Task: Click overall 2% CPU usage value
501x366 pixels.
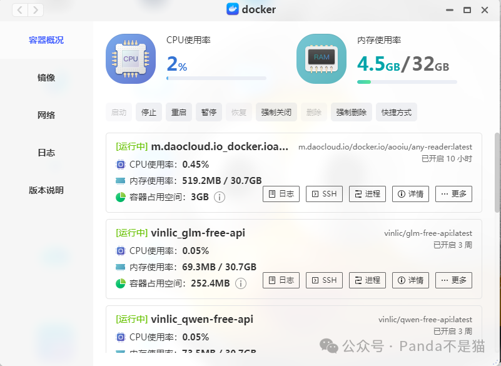Action: (177, 64)
